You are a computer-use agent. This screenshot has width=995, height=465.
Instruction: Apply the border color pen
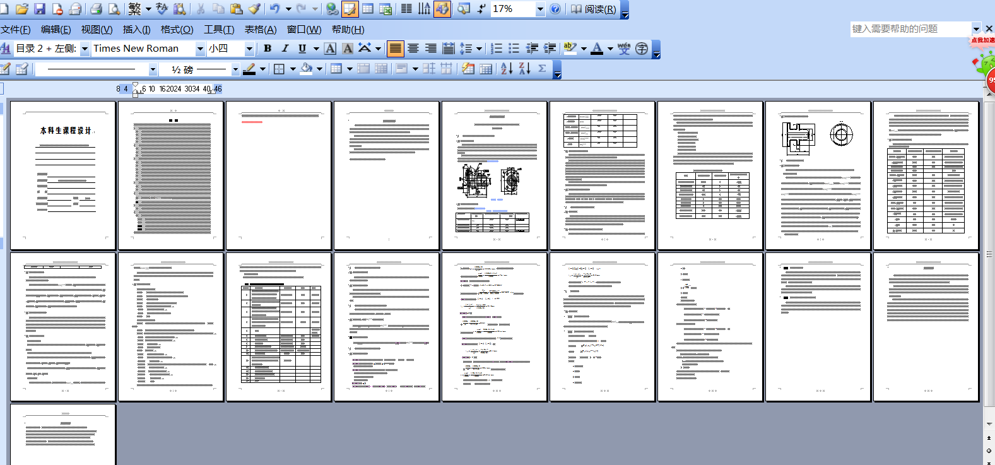pos(250,69)
